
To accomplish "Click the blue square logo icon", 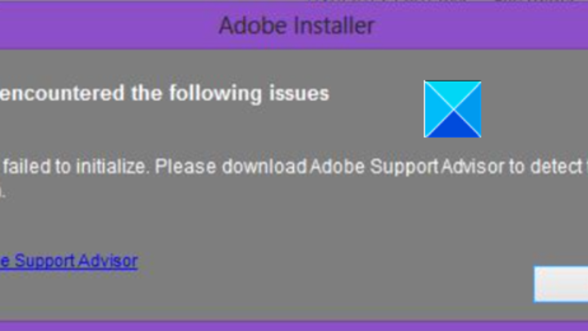I will pyautogui.click(x=452, y=109).
